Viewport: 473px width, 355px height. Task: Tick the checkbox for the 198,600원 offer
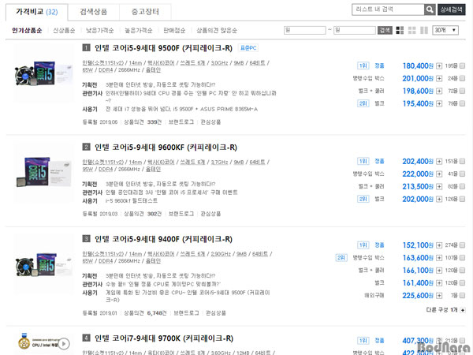tap(462, 91)
